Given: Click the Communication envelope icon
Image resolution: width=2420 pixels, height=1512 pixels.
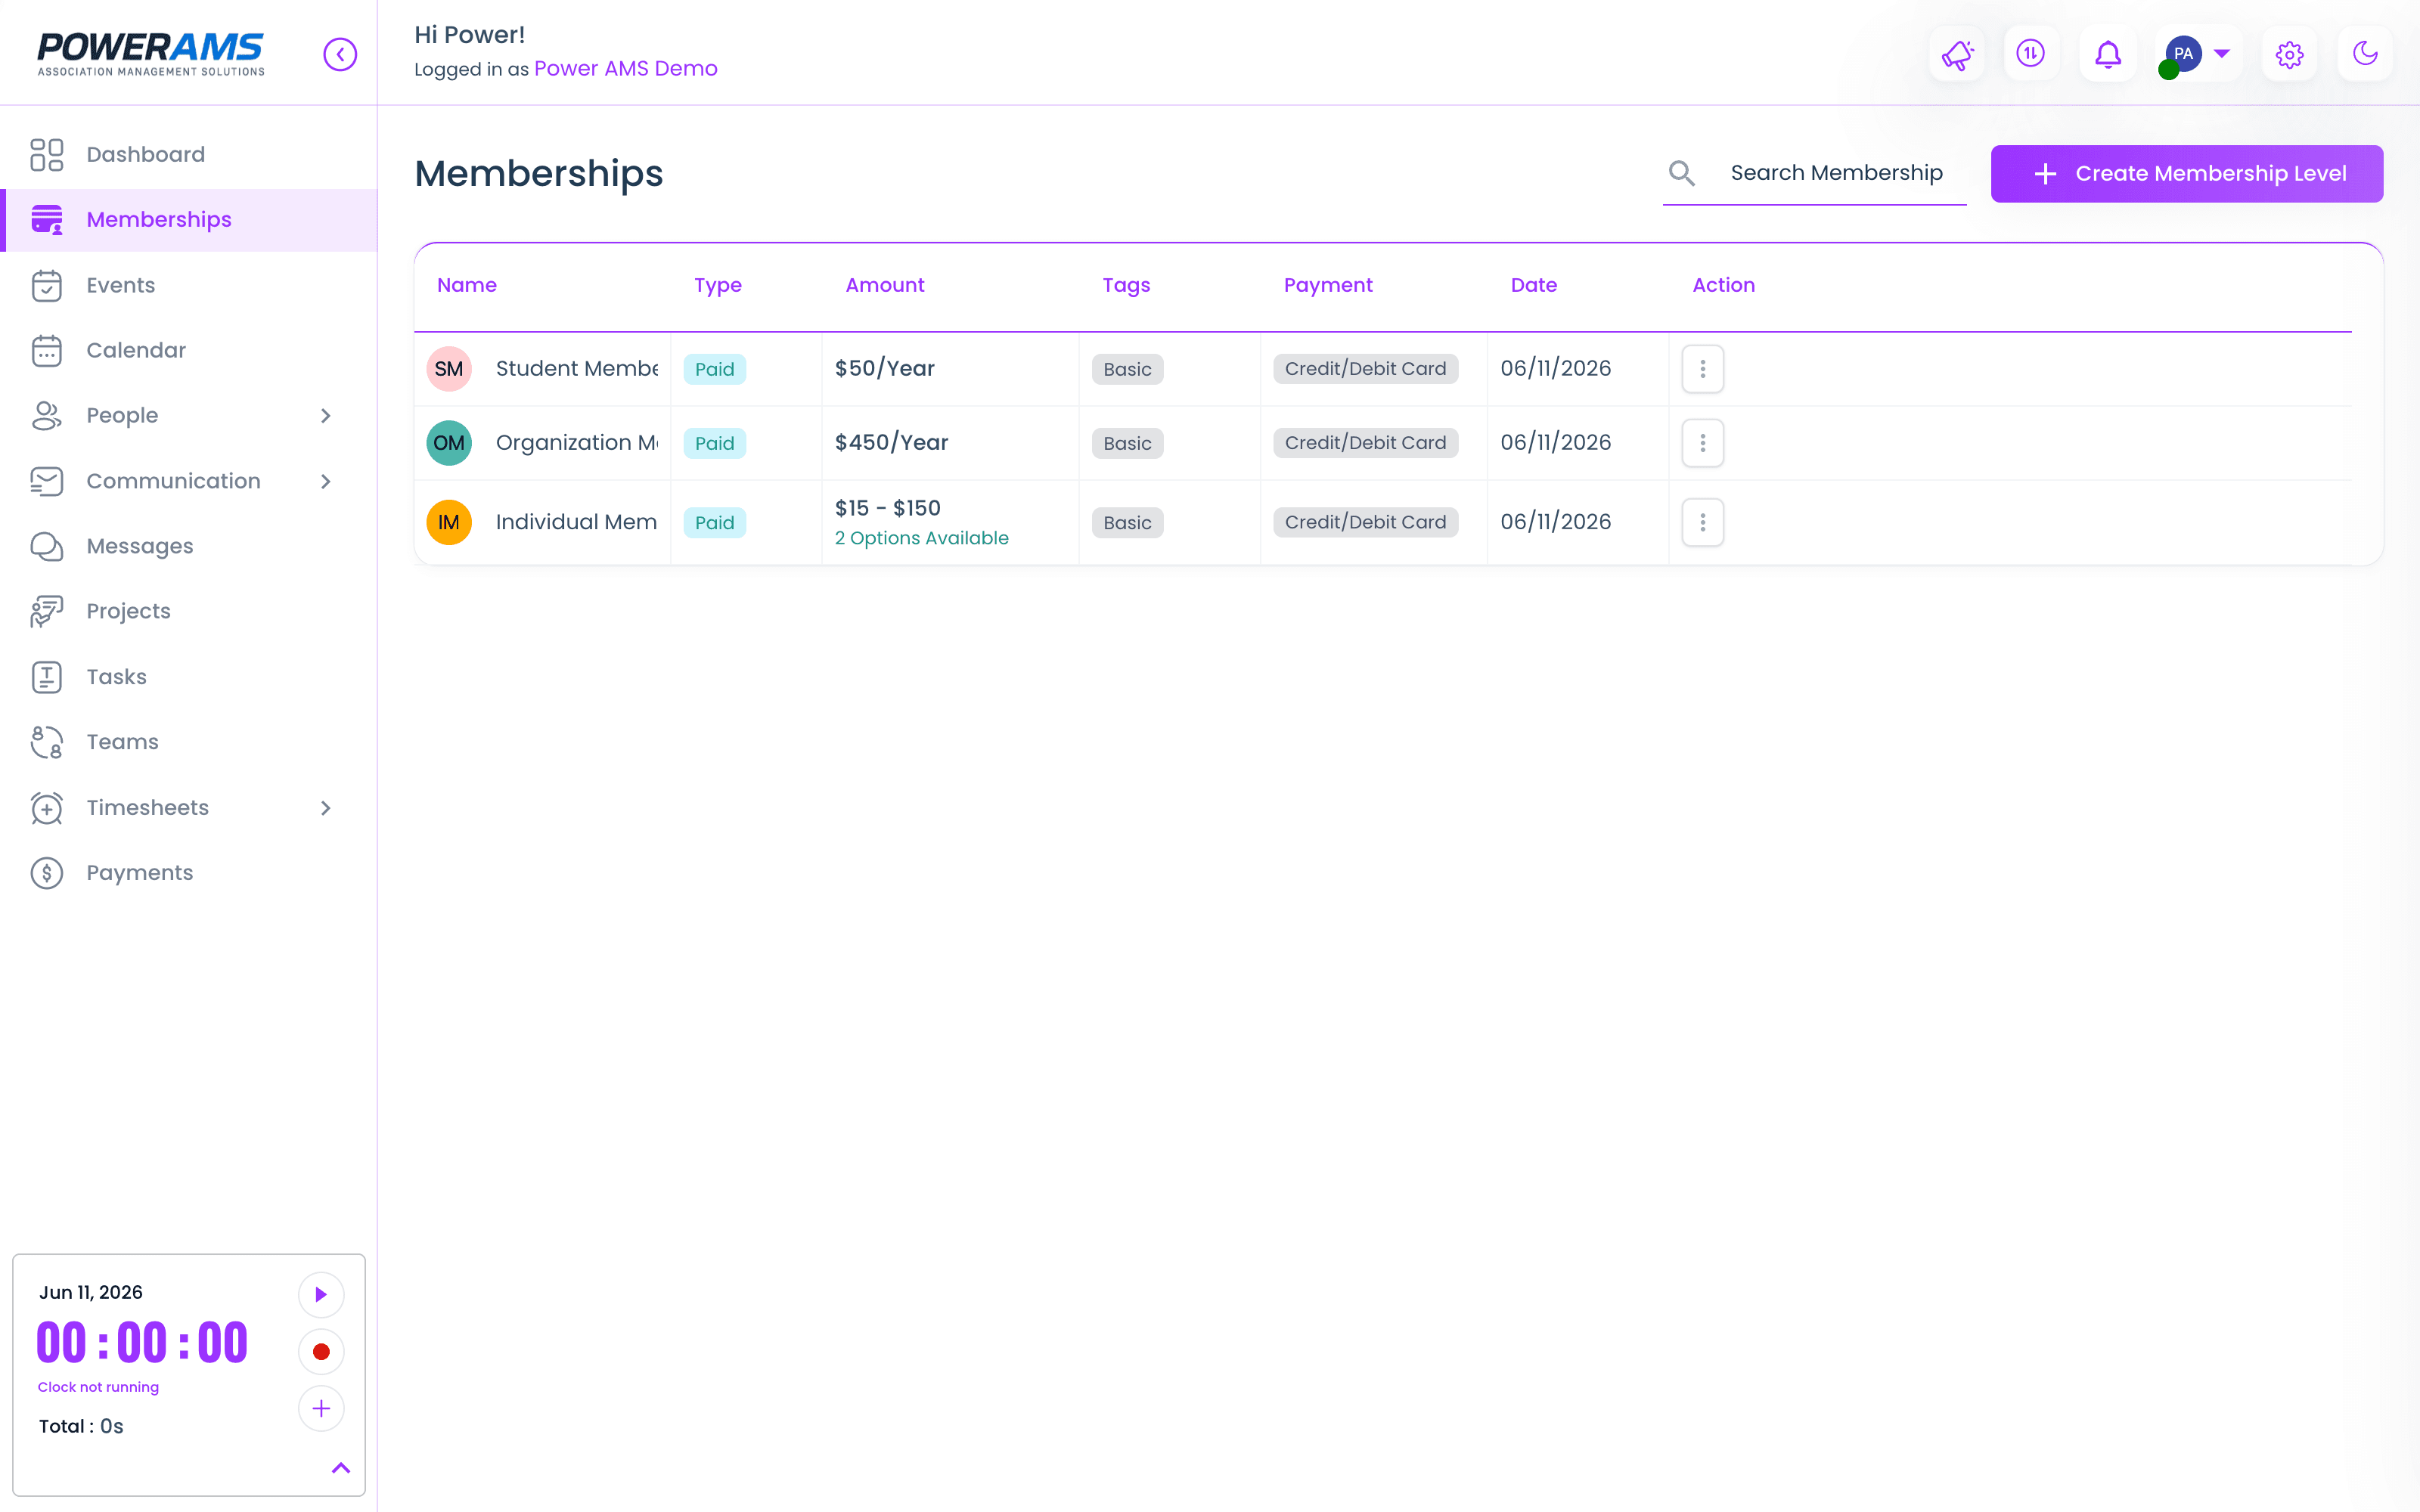Looking at the screenshot, I should tap(47, 482).
